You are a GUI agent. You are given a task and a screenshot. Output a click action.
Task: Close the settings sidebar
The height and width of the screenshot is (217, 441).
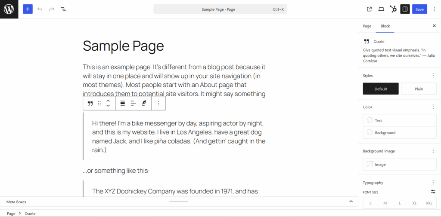click(434, 26)
